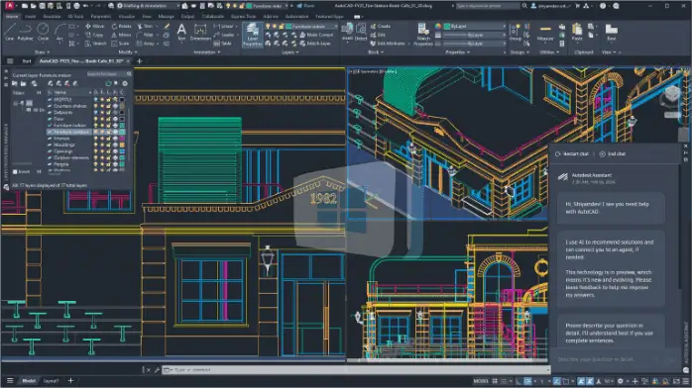Click the Stretch tool

[x=96, y=44]
